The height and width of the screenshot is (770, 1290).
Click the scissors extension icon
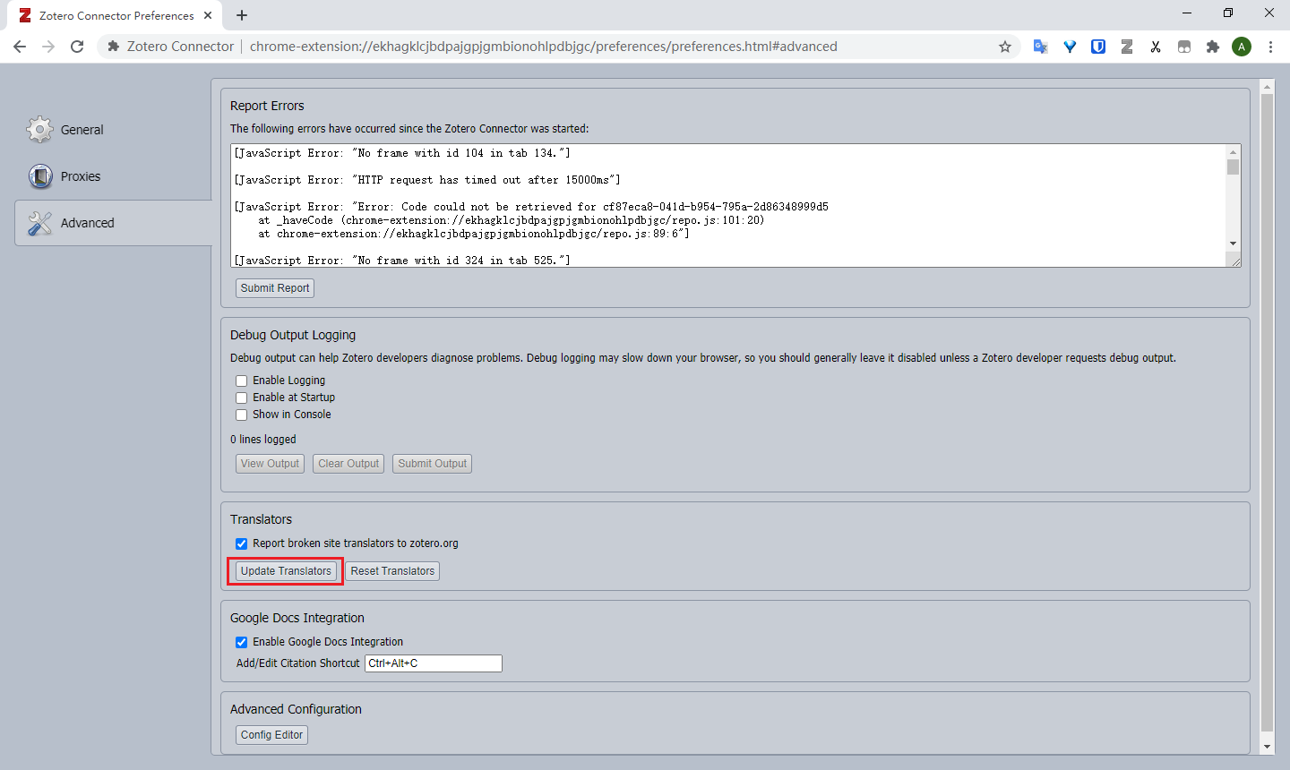1156,47
